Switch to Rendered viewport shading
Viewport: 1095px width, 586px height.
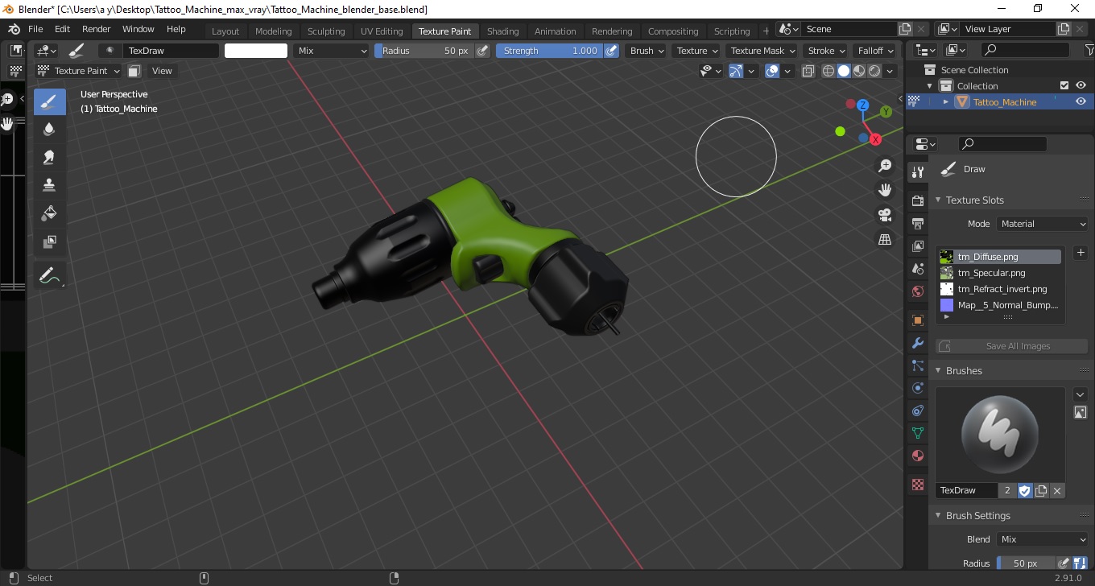coord(874,71)
